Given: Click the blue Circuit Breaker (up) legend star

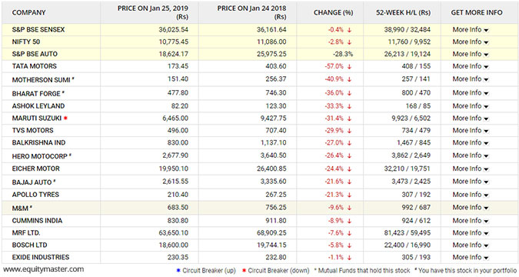Looking at the screenshot, I should (178, 270).
